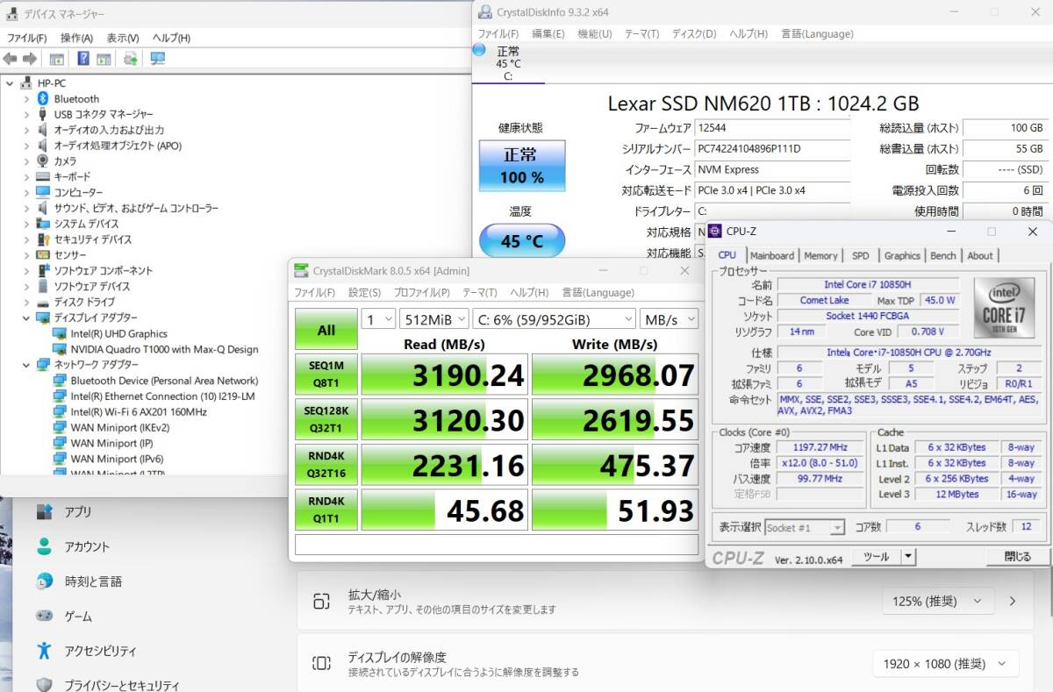Click the blue Help question-mark toolbar icon
Screen dimensions: 1053x692
83,59
